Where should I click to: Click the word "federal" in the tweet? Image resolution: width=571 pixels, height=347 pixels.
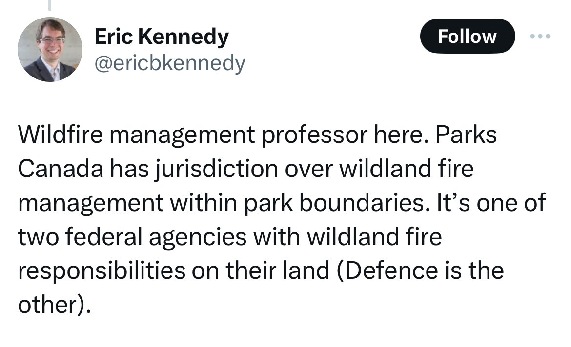tap(103, 237)
